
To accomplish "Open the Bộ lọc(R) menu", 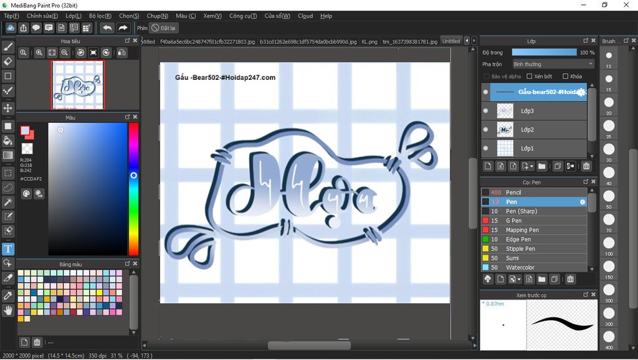I will [100, 16].
